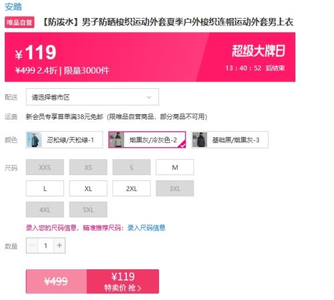The width and height of the screenshot is (334, 300).
Task: Click the grey jacket thumbnail image
Action: tap(117, 140)
